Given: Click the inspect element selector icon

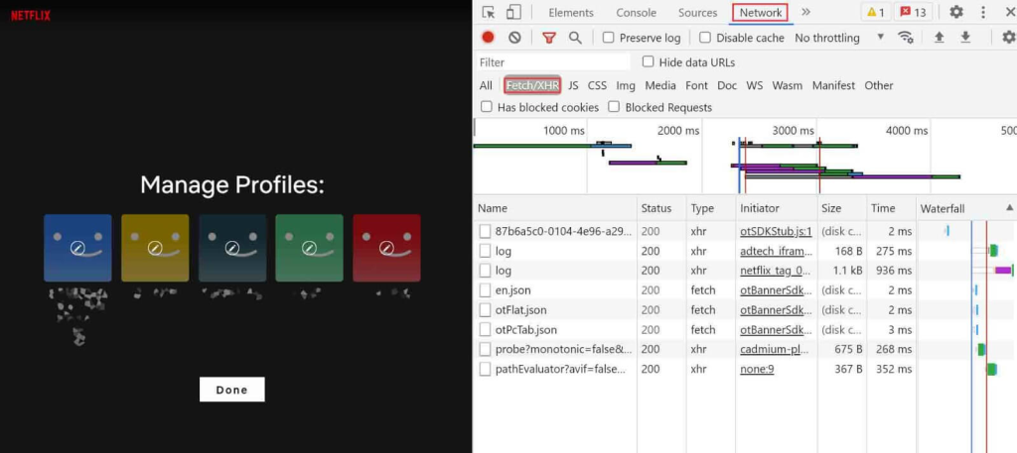Looking at the screenshot, I should (489, 12).
